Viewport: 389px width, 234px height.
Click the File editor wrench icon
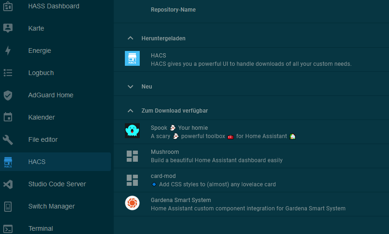pos(8,139)
